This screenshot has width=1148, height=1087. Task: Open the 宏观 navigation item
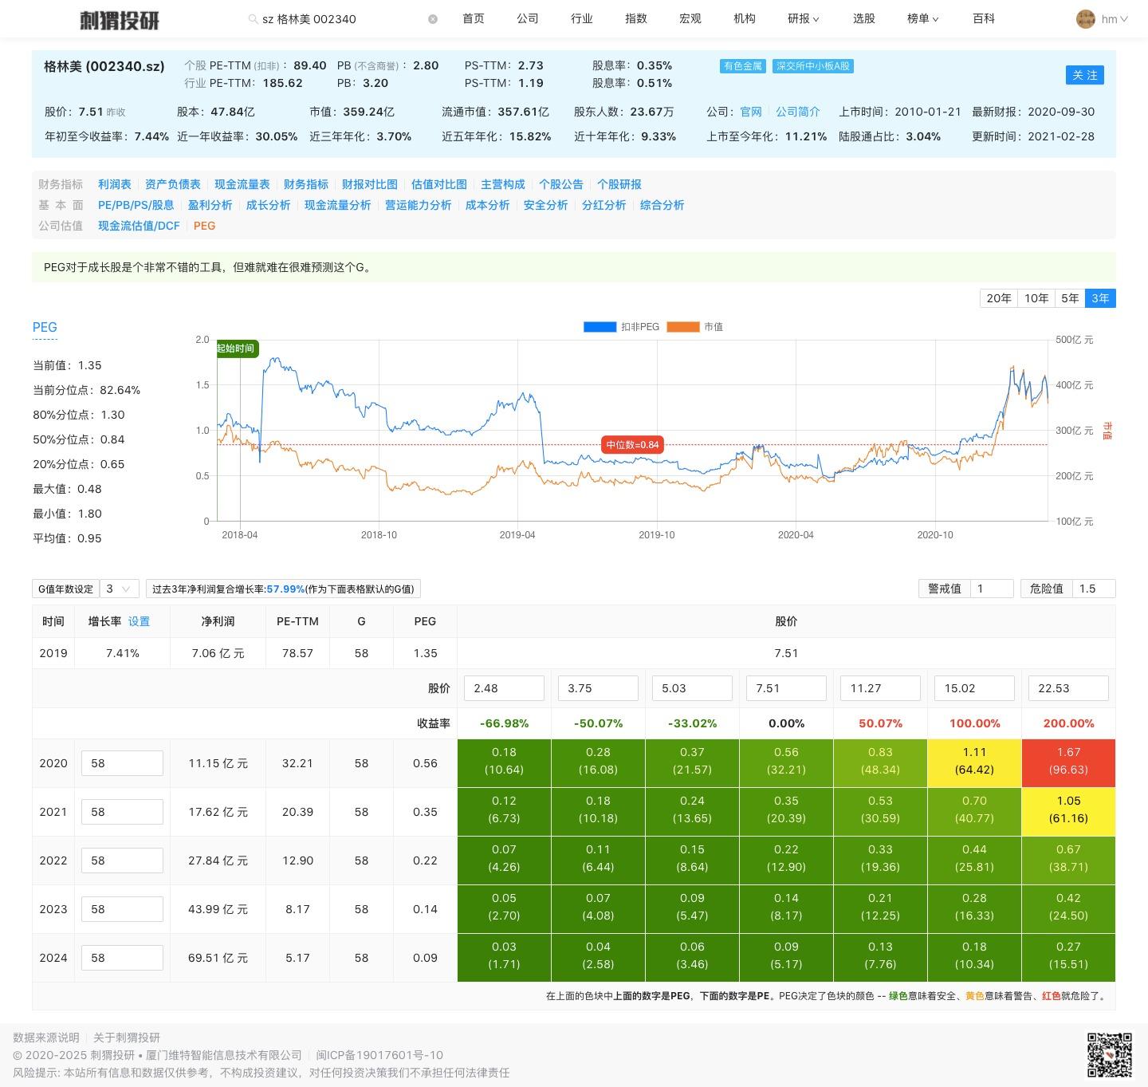click(690, 18)
